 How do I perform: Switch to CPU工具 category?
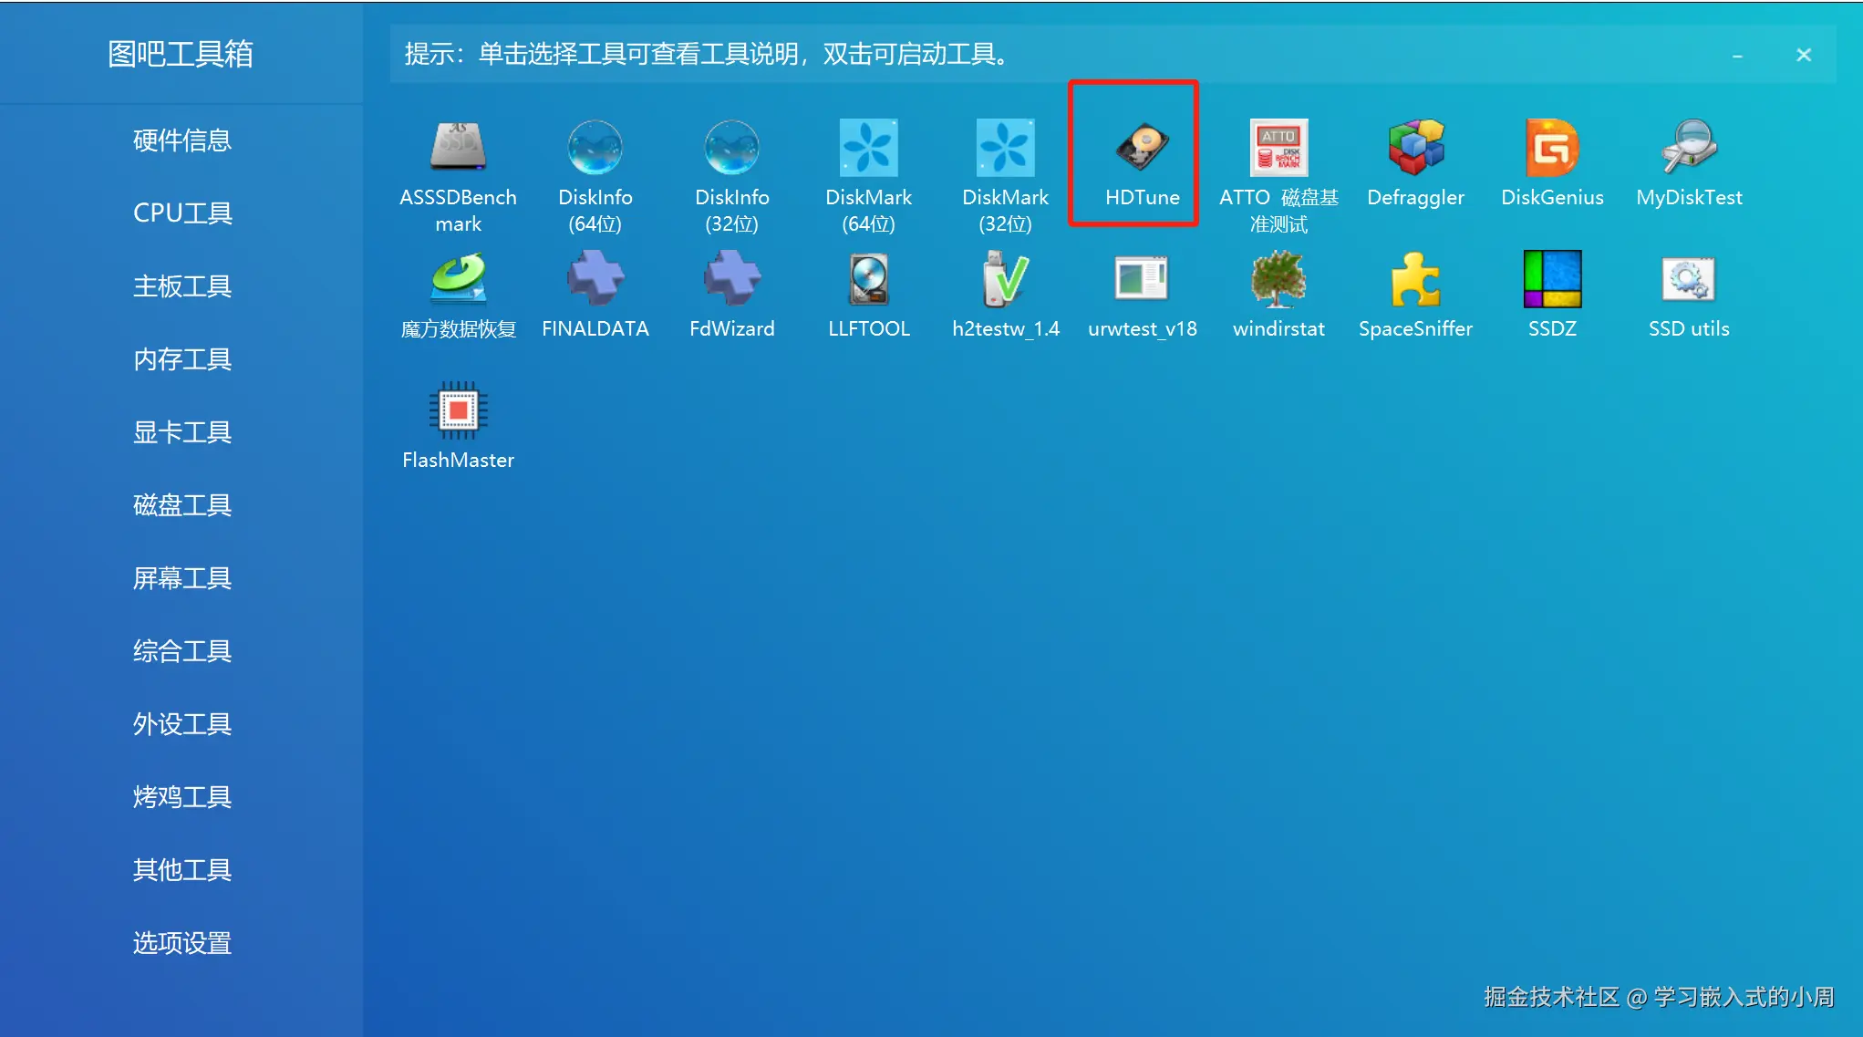[x=181, y=213]
